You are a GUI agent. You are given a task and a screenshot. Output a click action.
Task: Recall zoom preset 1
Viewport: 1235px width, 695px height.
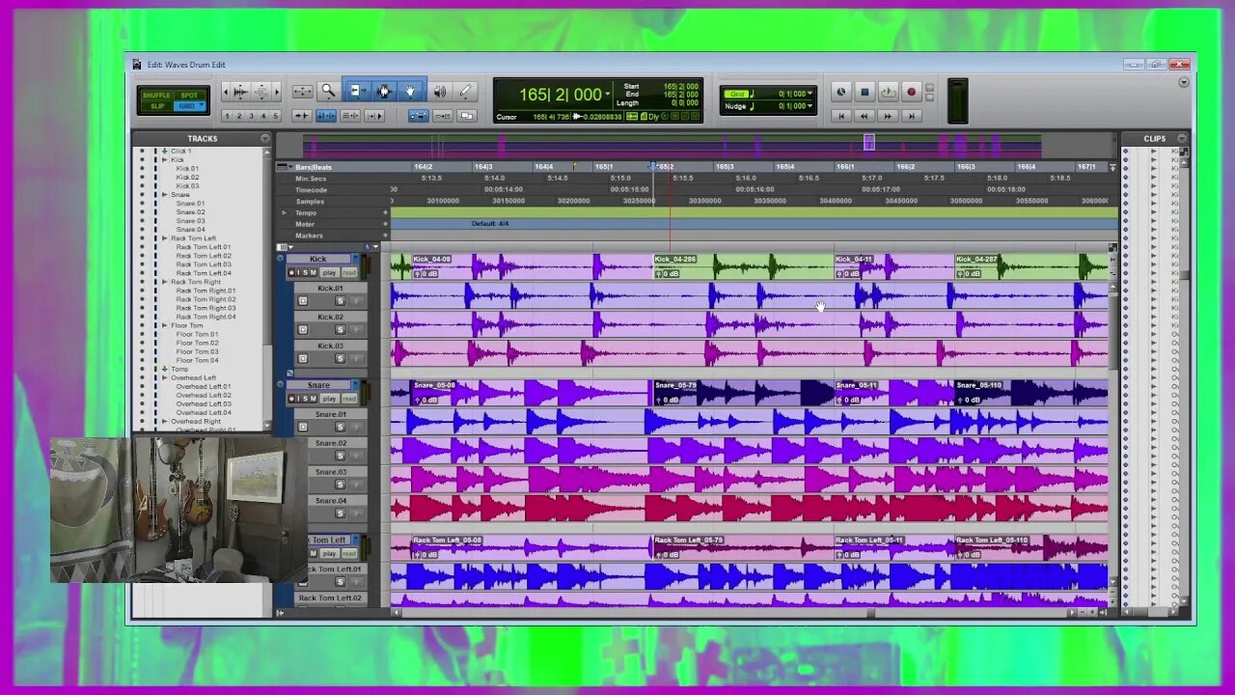228,116
